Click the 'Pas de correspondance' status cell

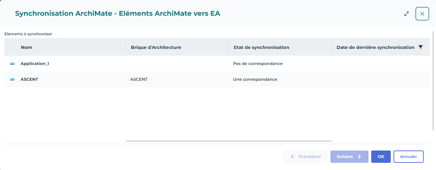258,64
